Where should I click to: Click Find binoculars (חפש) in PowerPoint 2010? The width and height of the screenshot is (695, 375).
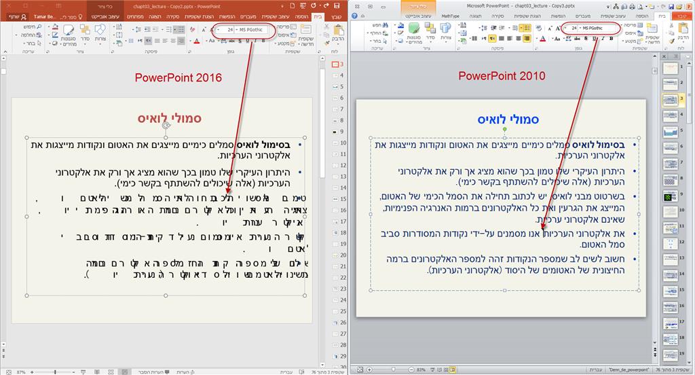379,25
